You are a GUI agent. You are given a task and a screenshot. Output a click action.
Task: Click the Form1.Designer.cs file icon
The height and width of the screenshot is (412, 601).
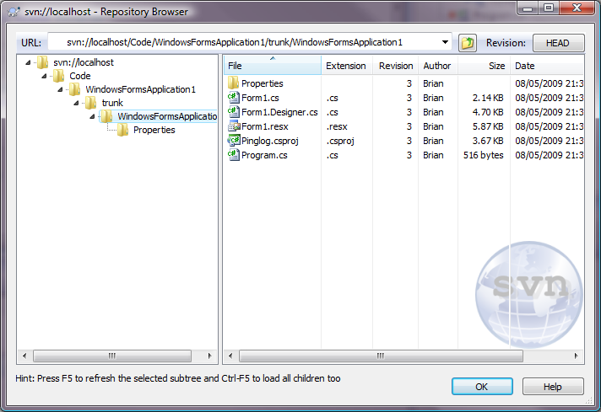click(234, 112)
